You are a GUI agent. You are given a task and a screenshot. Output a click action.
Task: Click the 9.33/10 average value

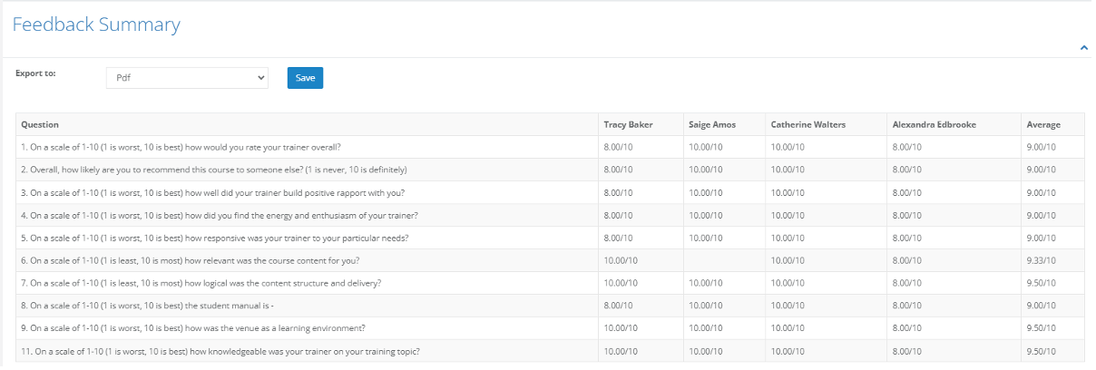[1042, 260]
